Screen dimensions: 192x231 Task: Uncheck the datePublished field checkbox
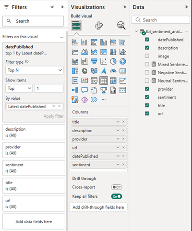pos(147,40)
